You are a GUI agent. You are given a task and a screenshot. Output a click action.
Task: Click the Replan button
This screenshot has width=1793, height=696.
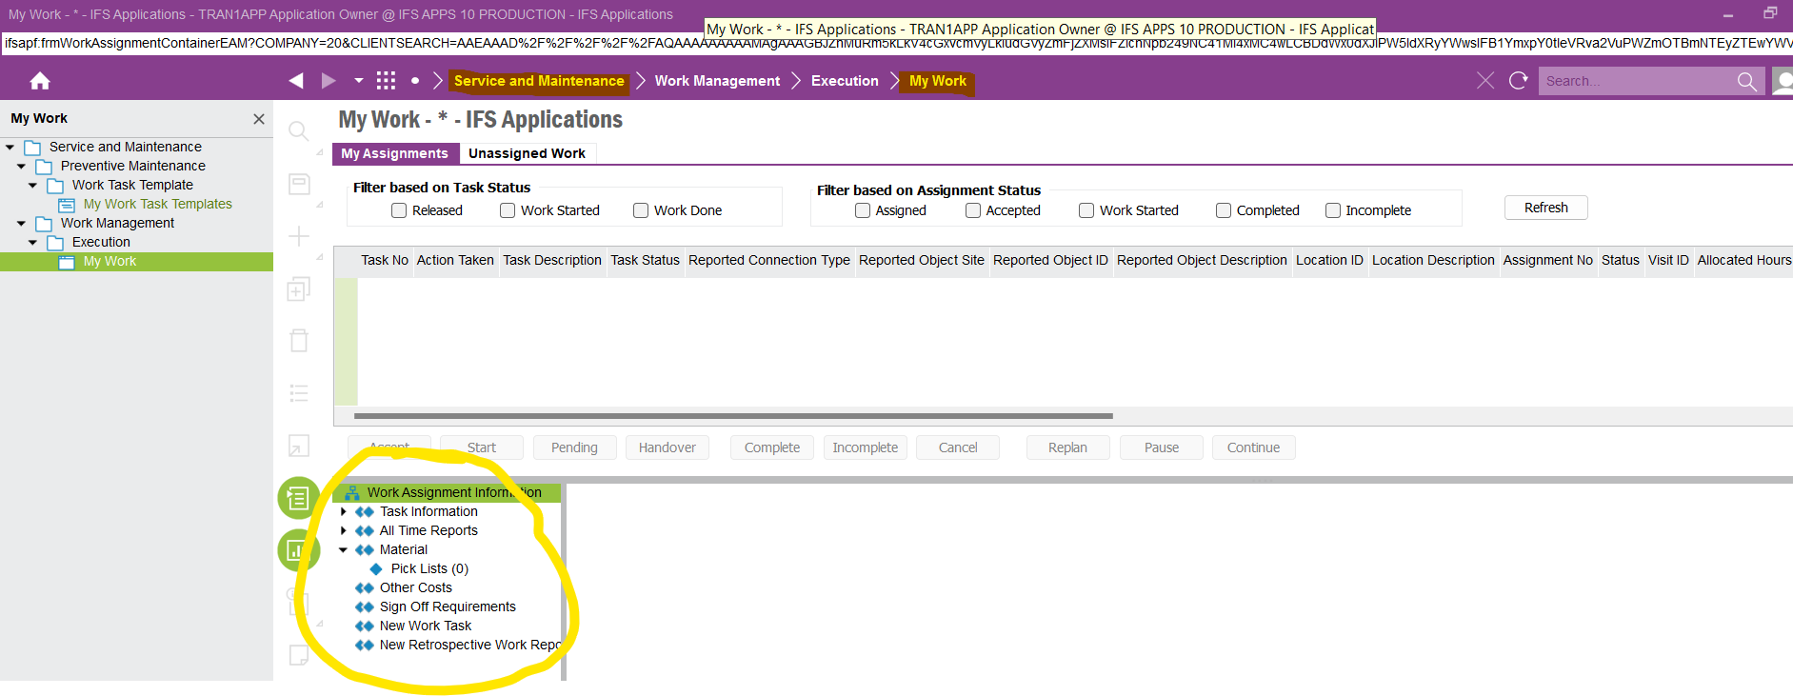coord(1067,447)
